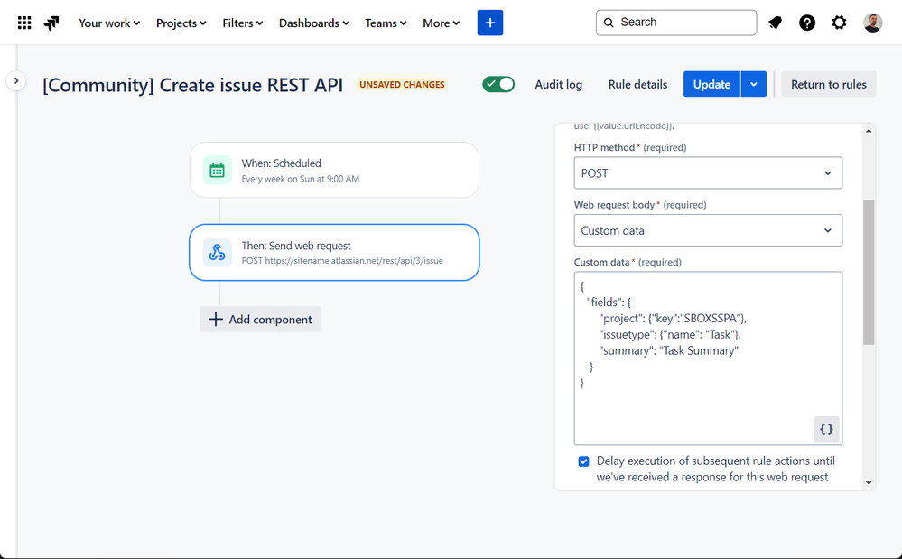The height and width of the screenshot is (559, 902).
Task: Click the panel scroll up arrow
Action: tap(869, 131)
